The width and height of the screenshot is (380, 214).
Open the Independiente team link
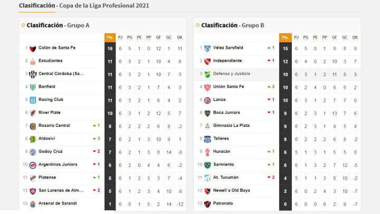(227, 61)
